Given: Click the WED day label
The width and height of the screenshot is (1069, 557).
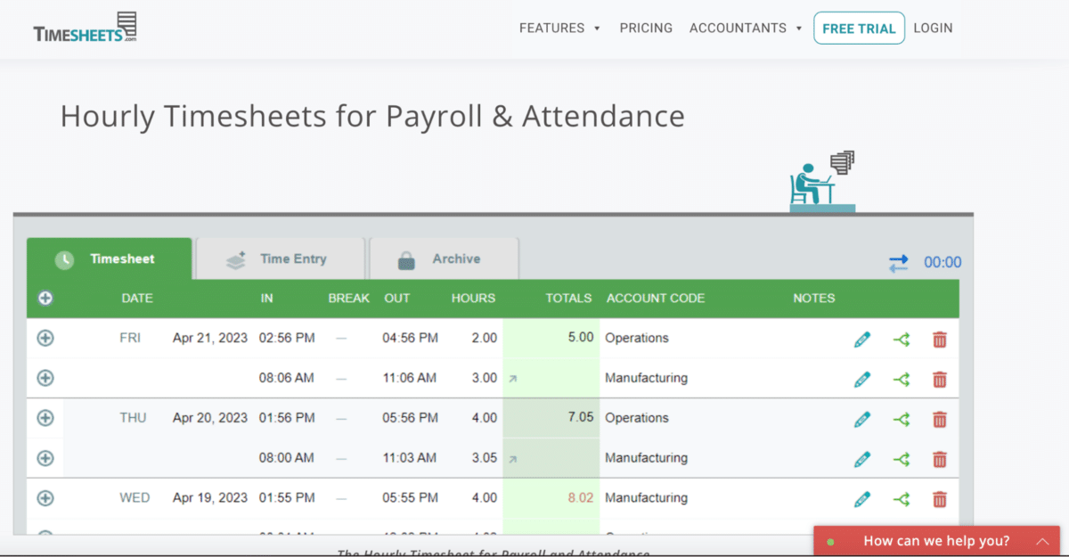Looking at the screenshot, I should coord(135,498).
